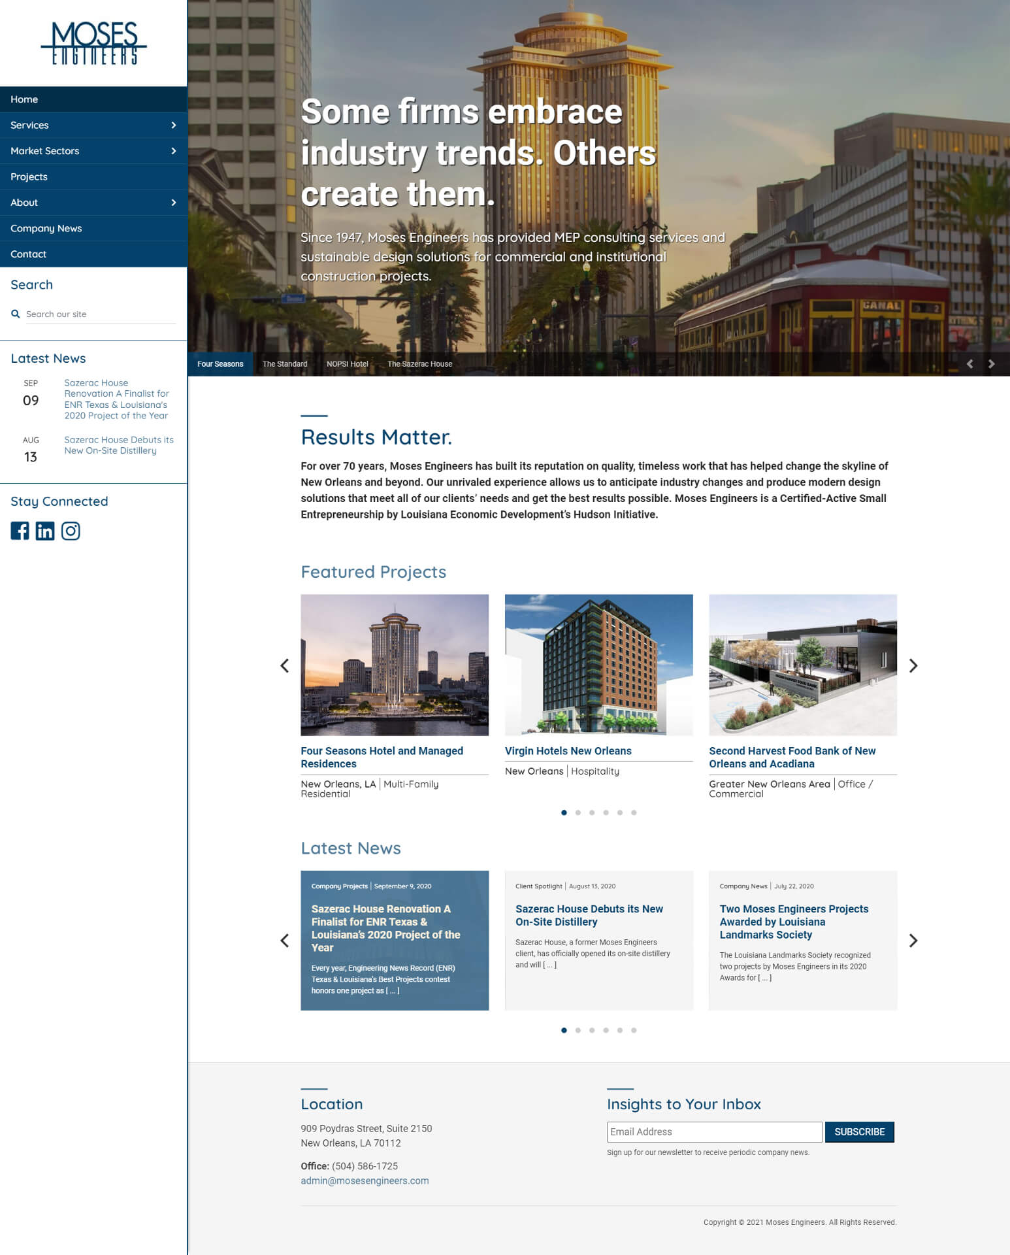1010x1255 pixels.
Task: Open the admin@mosesengineers.com email link
Action: click(365, 1180)
